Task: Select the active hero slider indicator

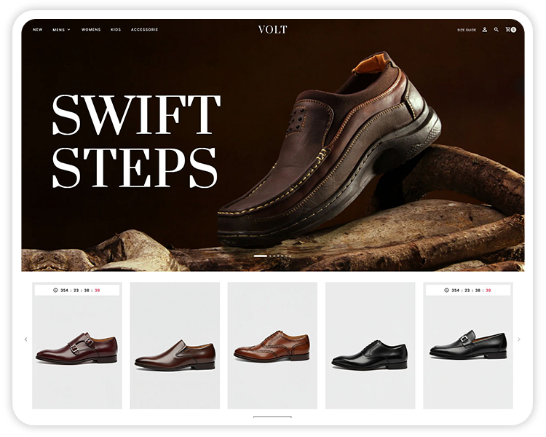Action: 260,256
